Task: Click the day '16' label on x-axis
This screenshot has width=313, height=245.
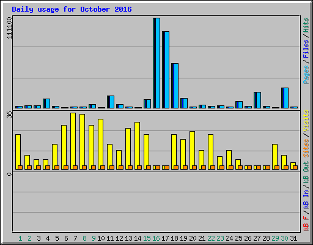Action: click(156, 238)
